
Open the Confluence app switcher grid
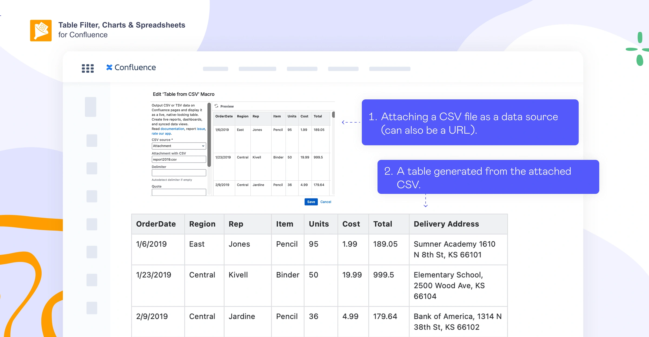point(87,69)
